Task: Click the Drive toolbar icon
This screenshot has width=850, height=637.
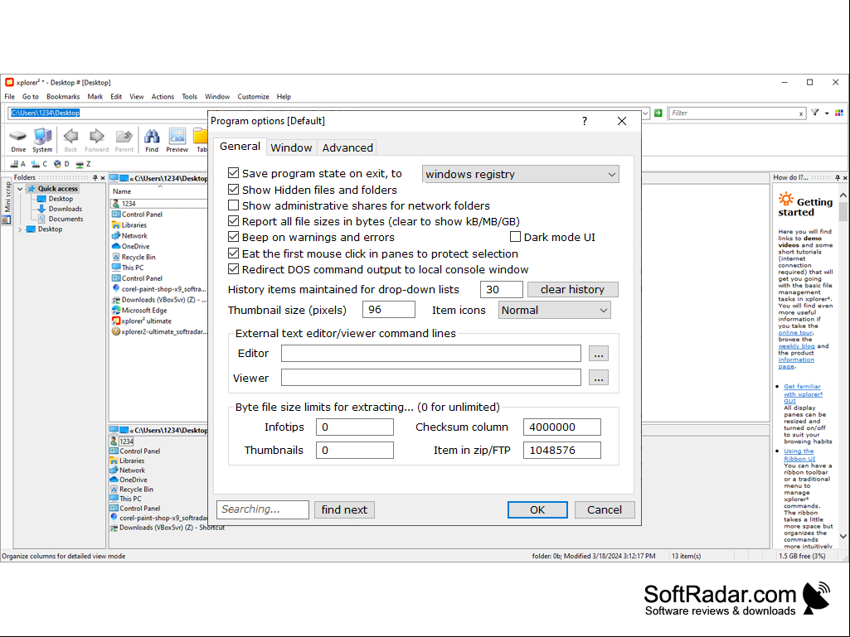Action: 18,140
